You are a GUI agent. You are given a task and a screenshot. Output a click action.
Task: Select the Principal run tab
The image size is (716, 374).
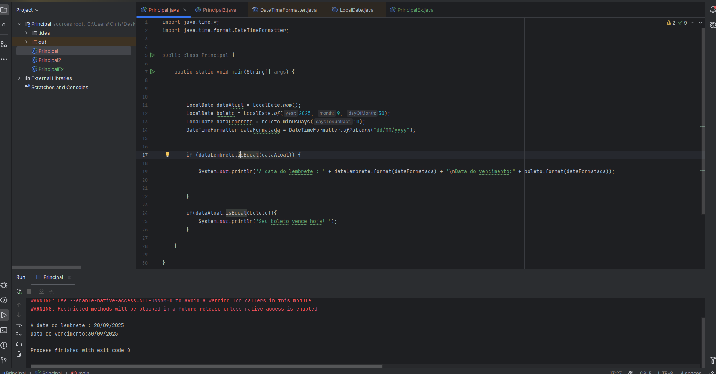(53, 277)
